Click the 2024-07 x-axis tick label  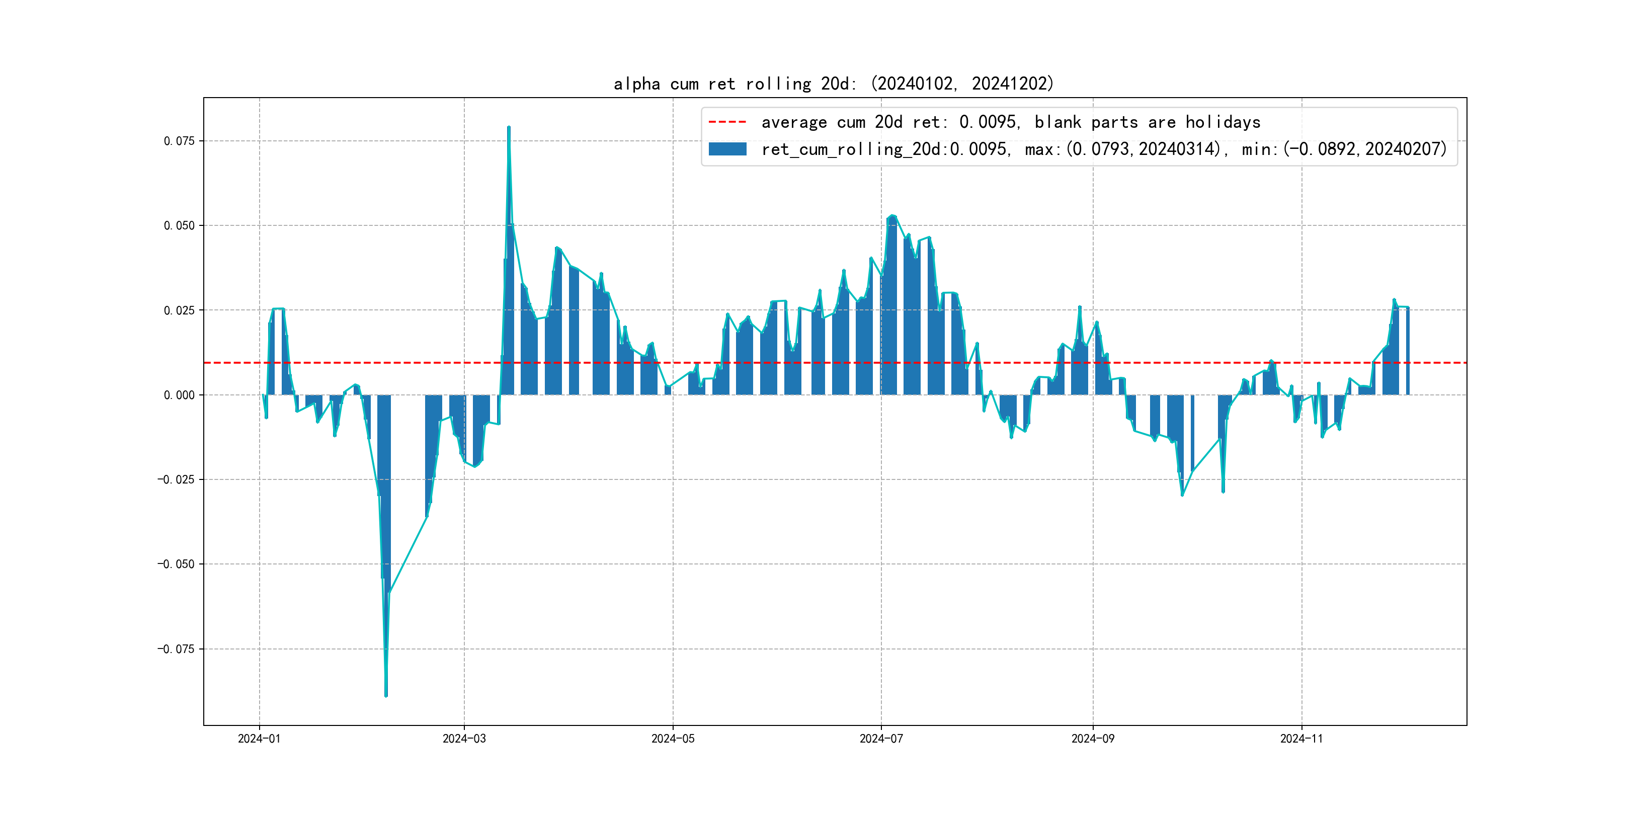click(x=881, y=739)
